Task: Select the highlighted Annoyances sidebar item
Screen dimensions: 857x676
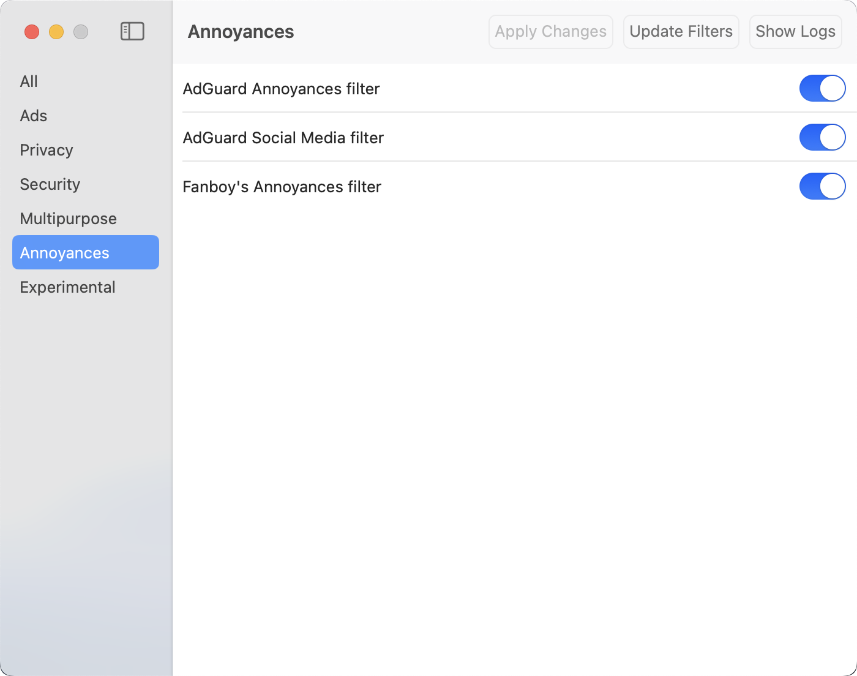Action: click(85, 252)
